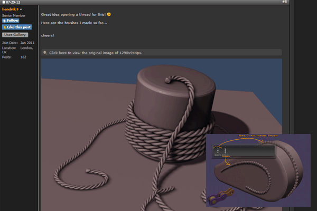Click the brush palette panel in chain image
This screenshot has width=317, height=211.
(244, 151)
